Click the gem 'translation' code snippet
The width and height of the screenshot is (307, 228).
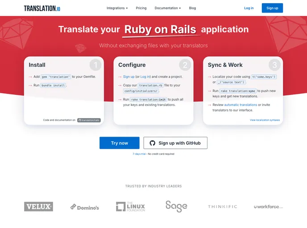coord(56,77)
